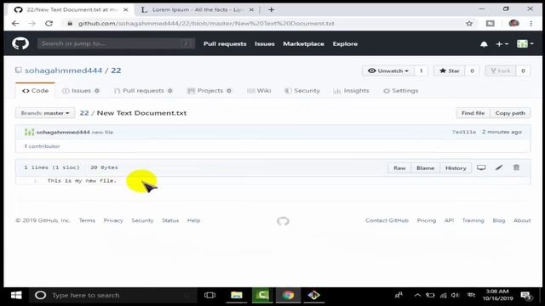
Task: Open the repository Security tab
Action: [302, 91]
